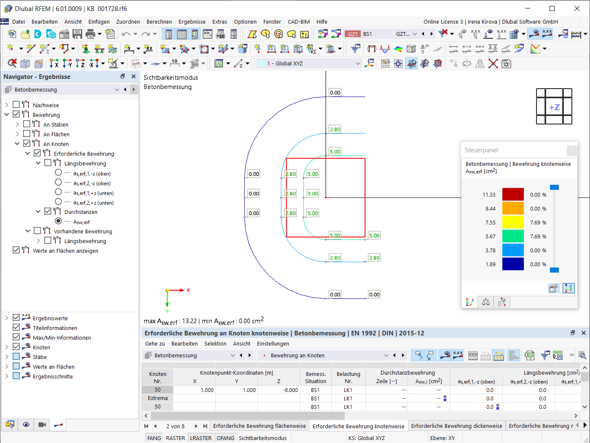Click the table filter funnel icon

[545, 355]
